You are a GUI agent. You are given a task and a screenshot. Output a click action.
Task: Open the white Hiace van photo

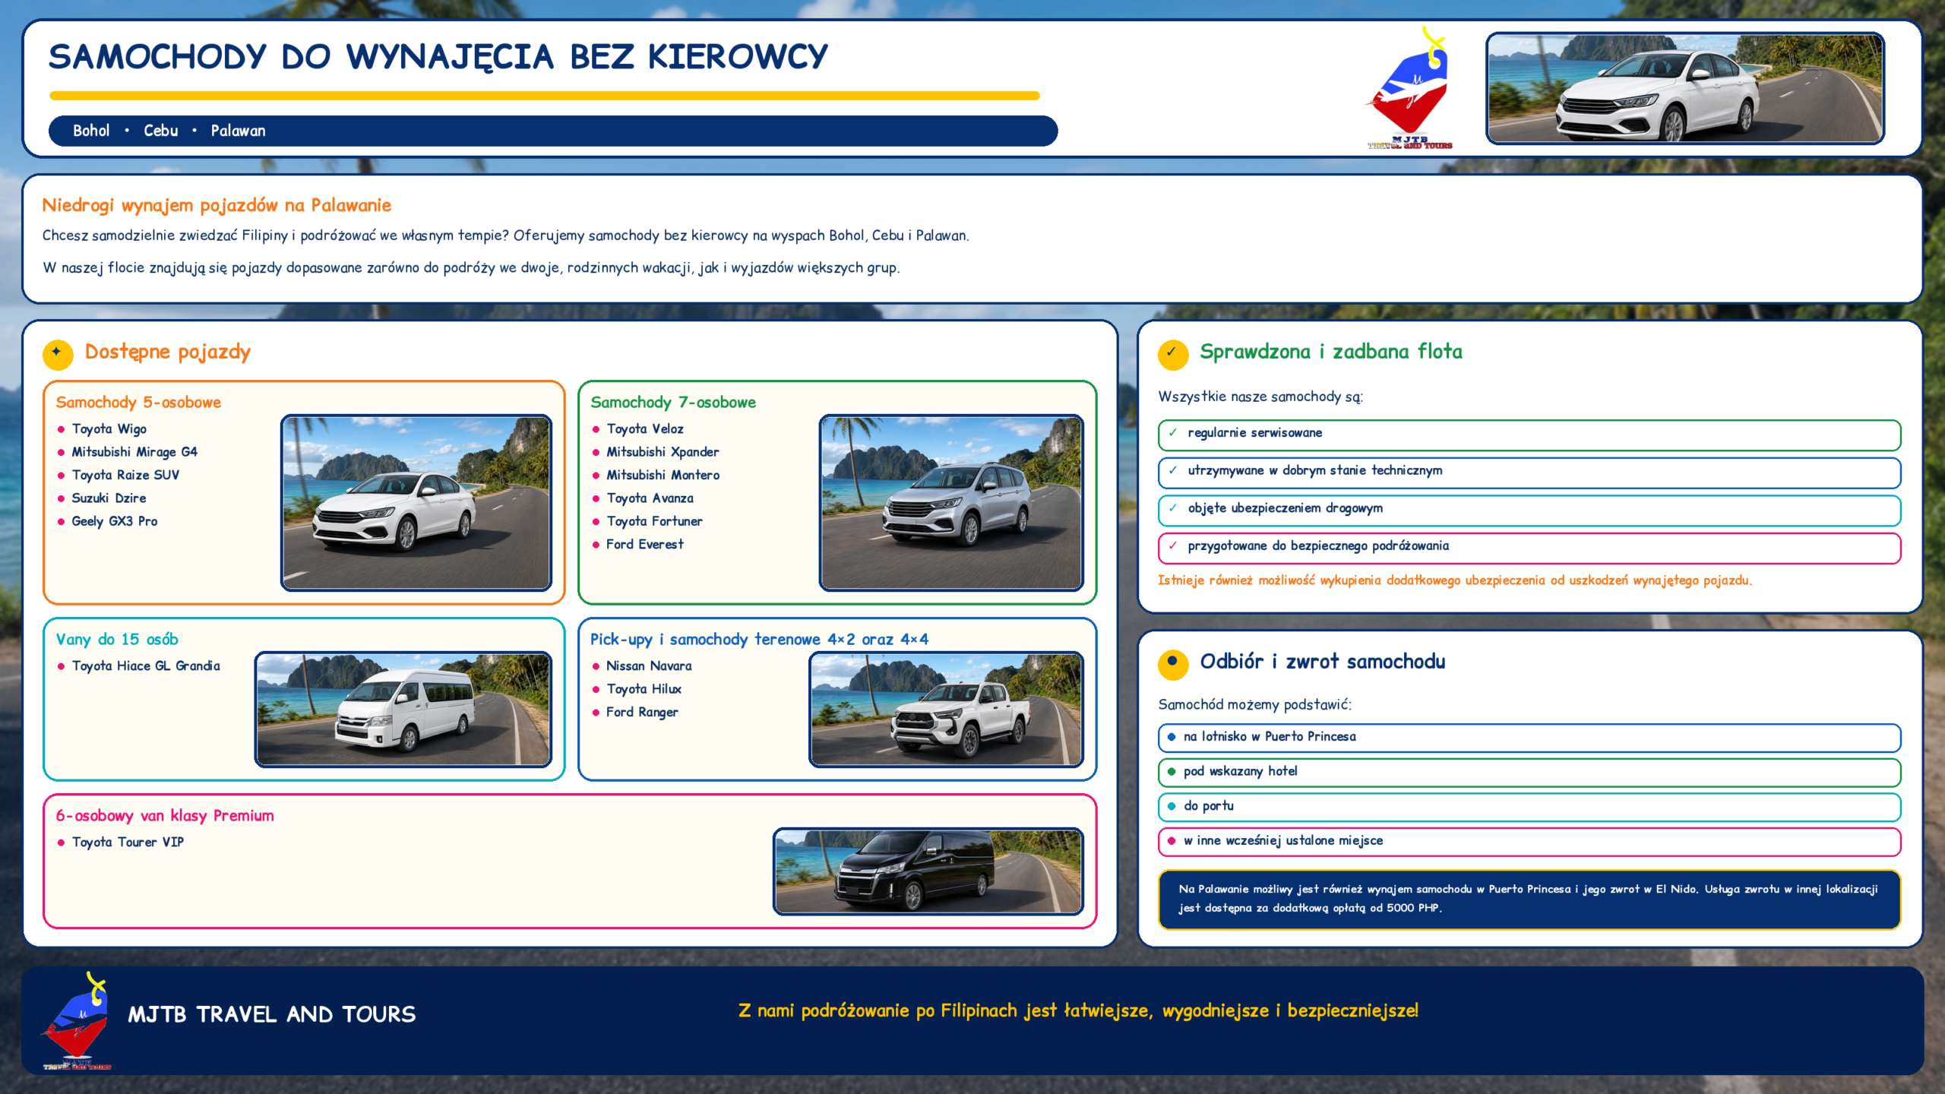(403, 709)
